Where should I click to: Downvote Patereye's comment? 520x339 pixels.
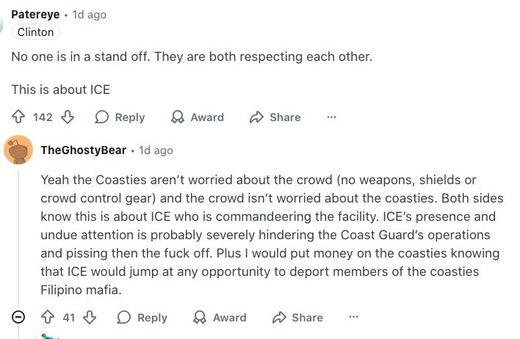pyautogui.click(x=67, y=117)
